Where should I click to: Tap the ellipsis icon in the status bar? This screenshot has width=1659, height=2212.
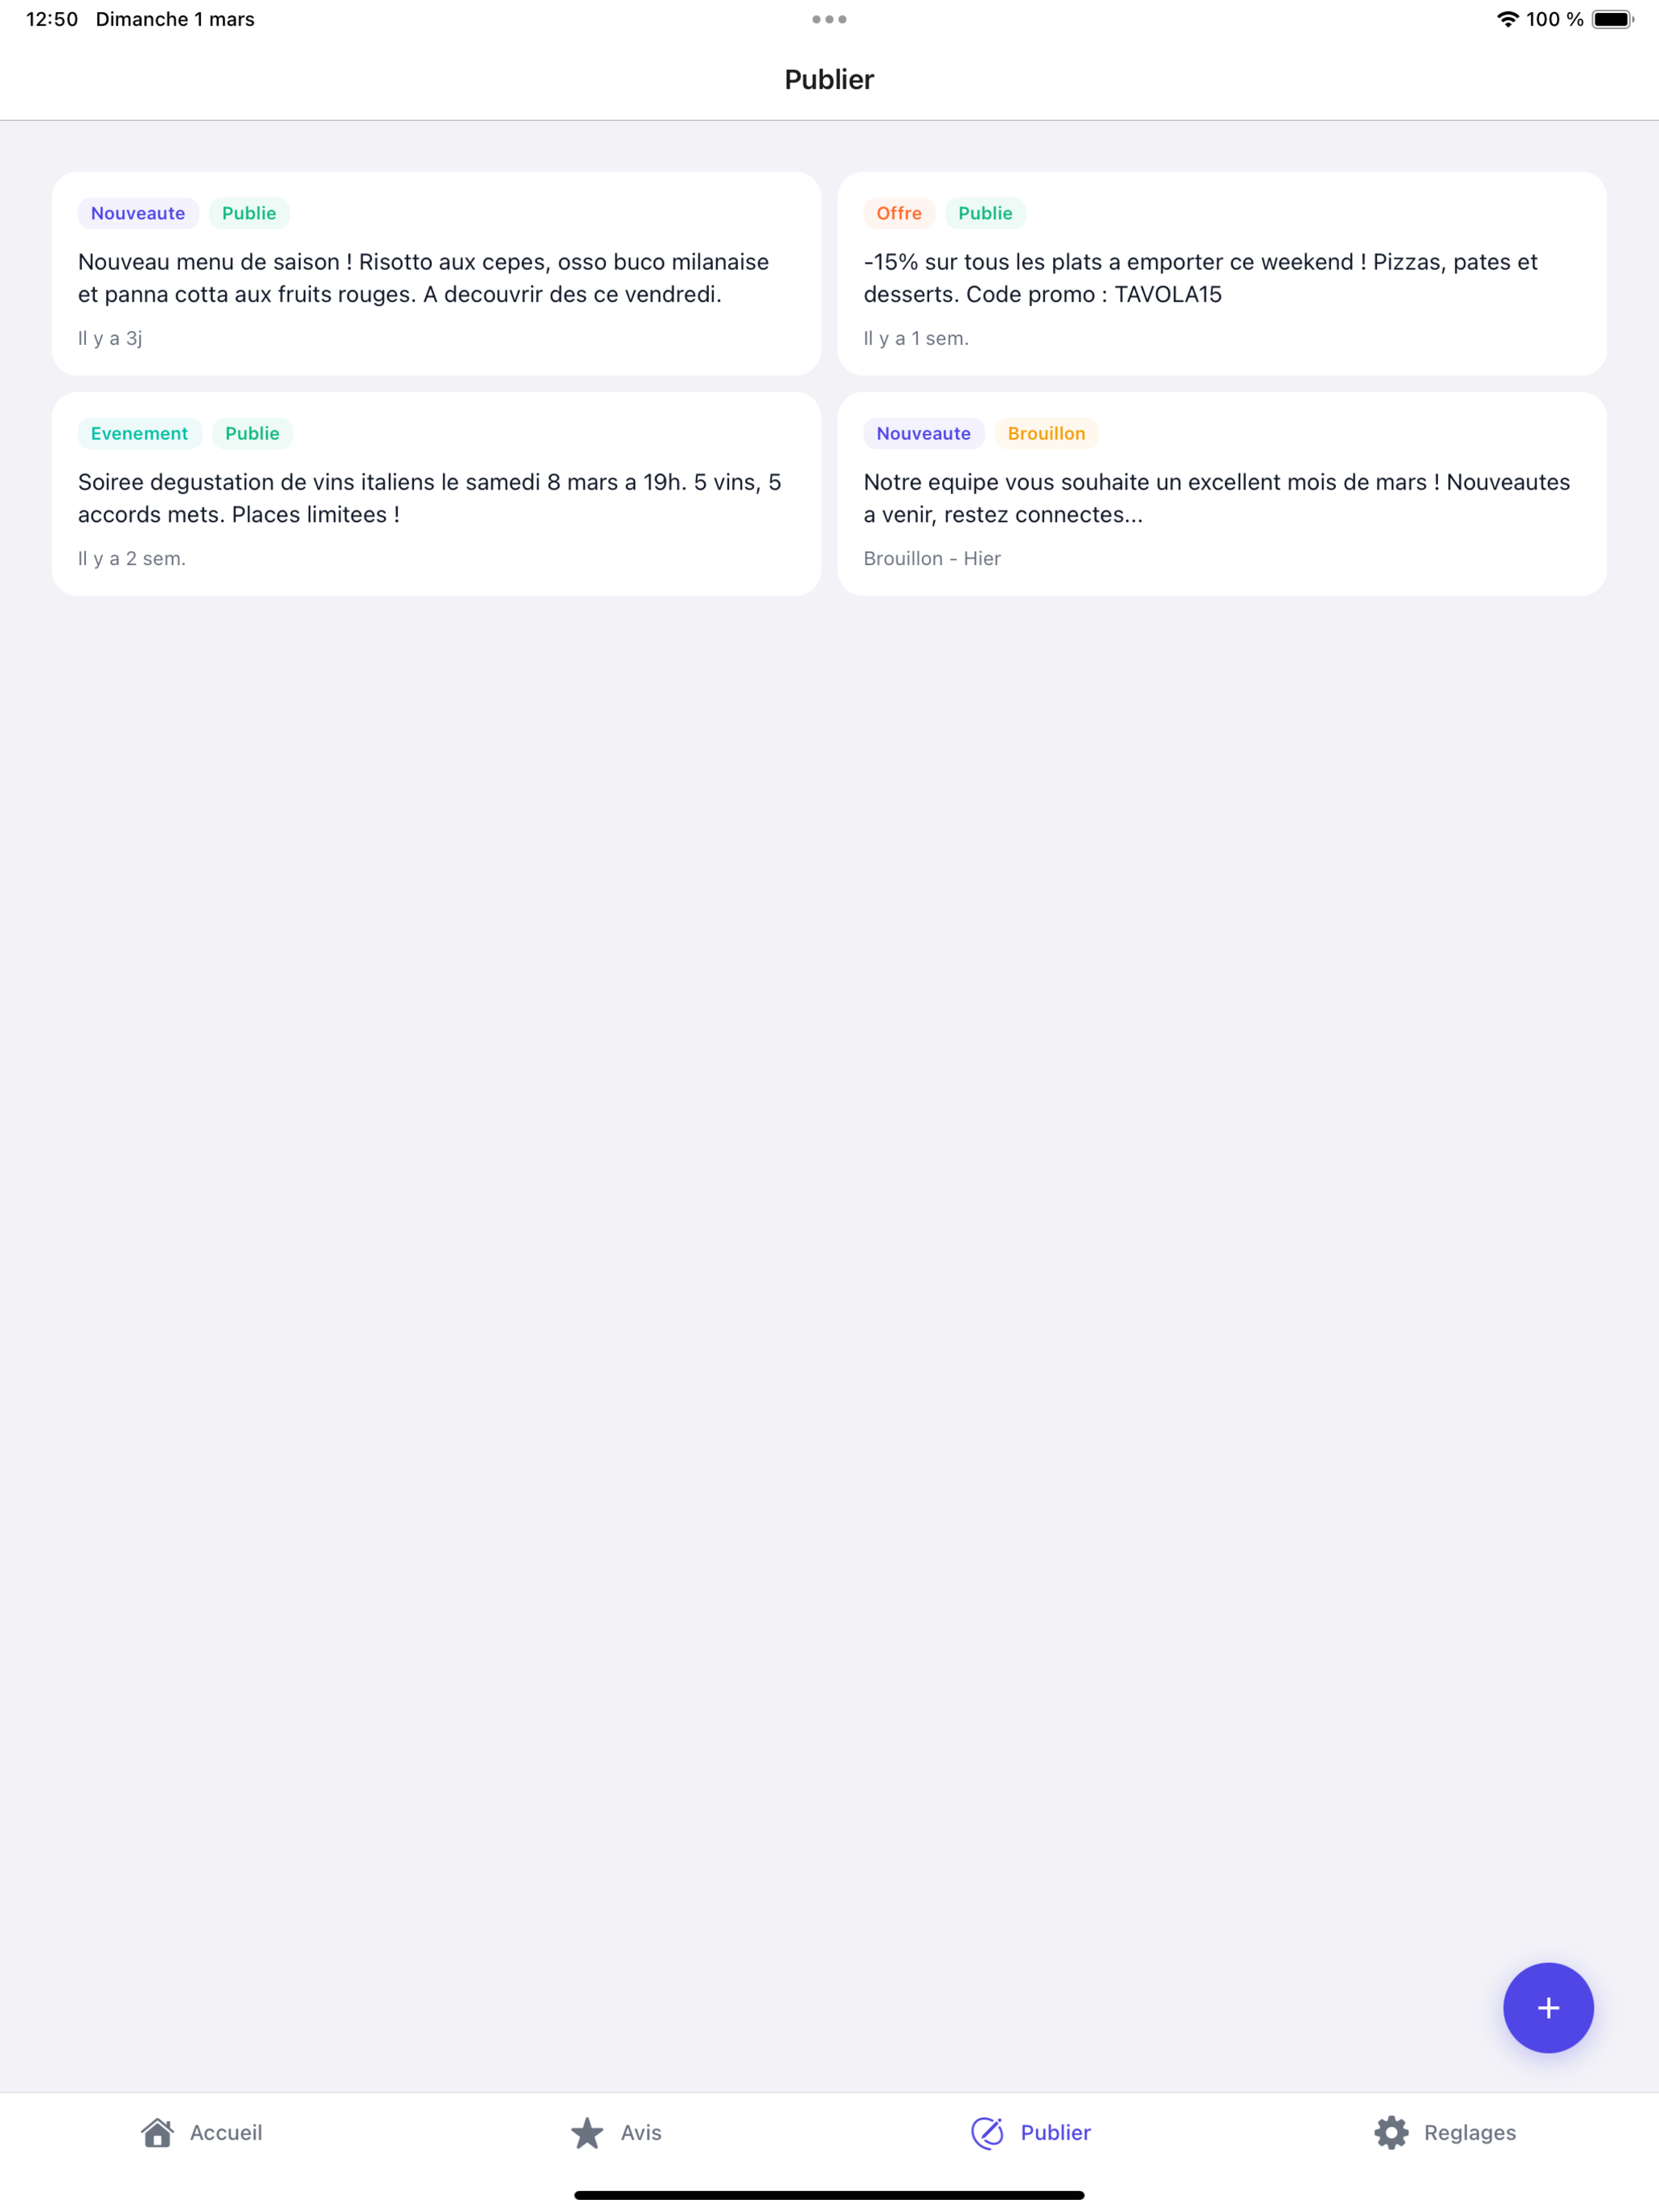pyautogui.click(x=829, y=18)
